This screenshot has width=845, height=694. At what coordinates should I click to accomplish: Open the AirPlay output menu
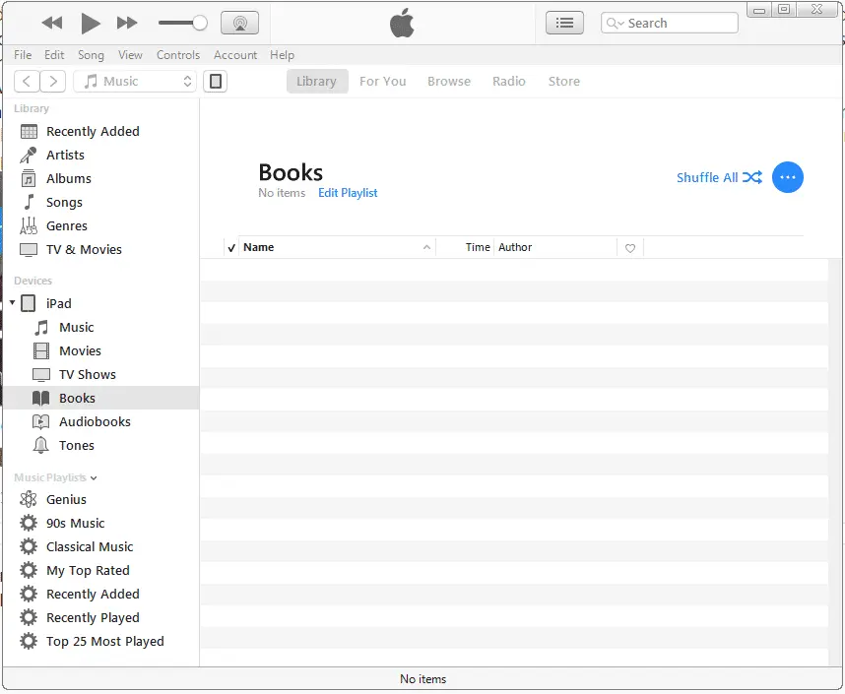(239, 23)
